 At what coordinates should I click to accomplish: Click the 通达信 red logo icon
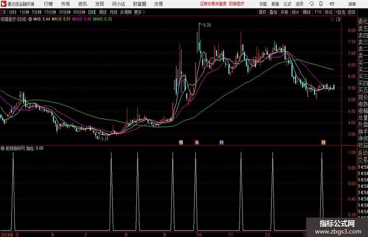(4, 4)
